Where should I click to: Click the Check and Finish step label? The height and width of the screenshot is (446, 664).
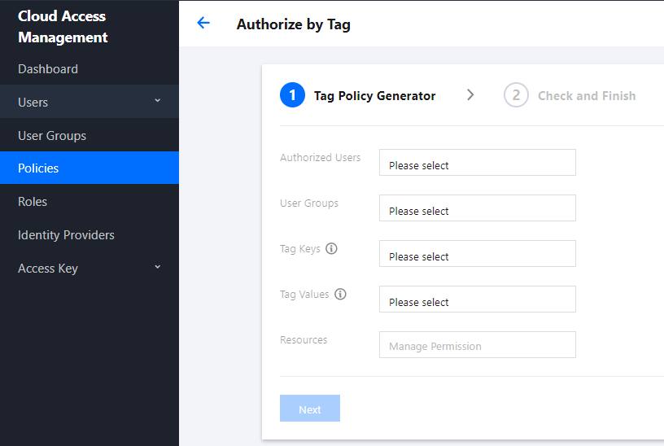(587, 96)
